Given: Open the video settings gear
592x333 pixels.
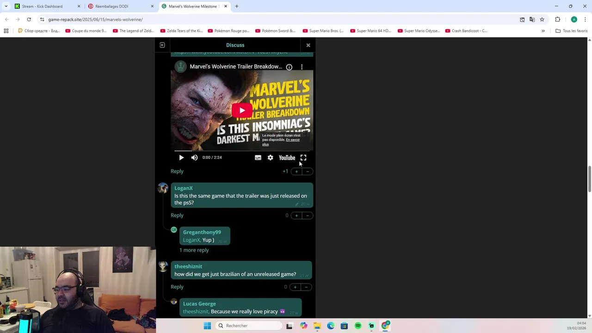Looking at the screenshot, I should click(270, 158).
